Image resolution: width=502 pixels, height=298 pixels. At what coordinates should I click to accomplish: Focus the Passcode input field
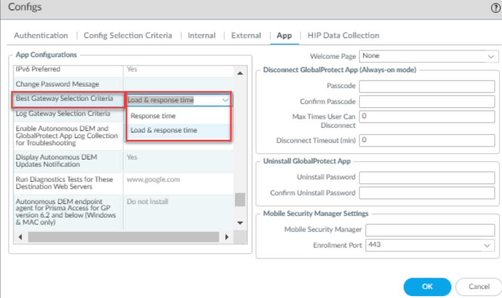point(427,86)
